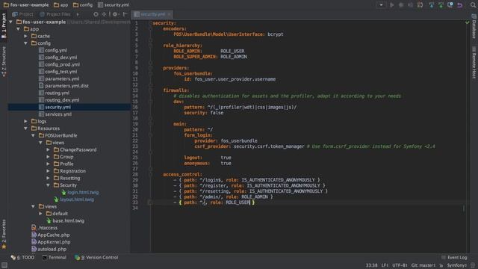Image resolution: width=478 pixels, height=269 pixels.
Task: Click the VCS Commit Changes icon
Action: pyautogui.click(x=441, y=5)
